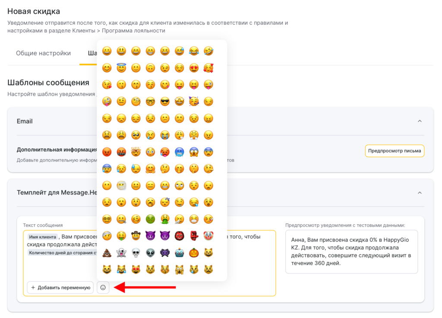
Task: Select the ghost emoji
Action: pyautogui.click(x=121, y=253)
